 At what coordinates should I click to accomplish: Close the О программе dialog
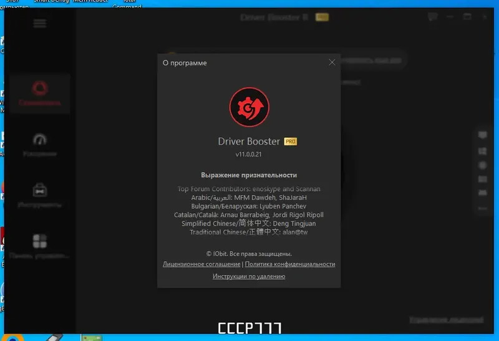pos(332,62)
